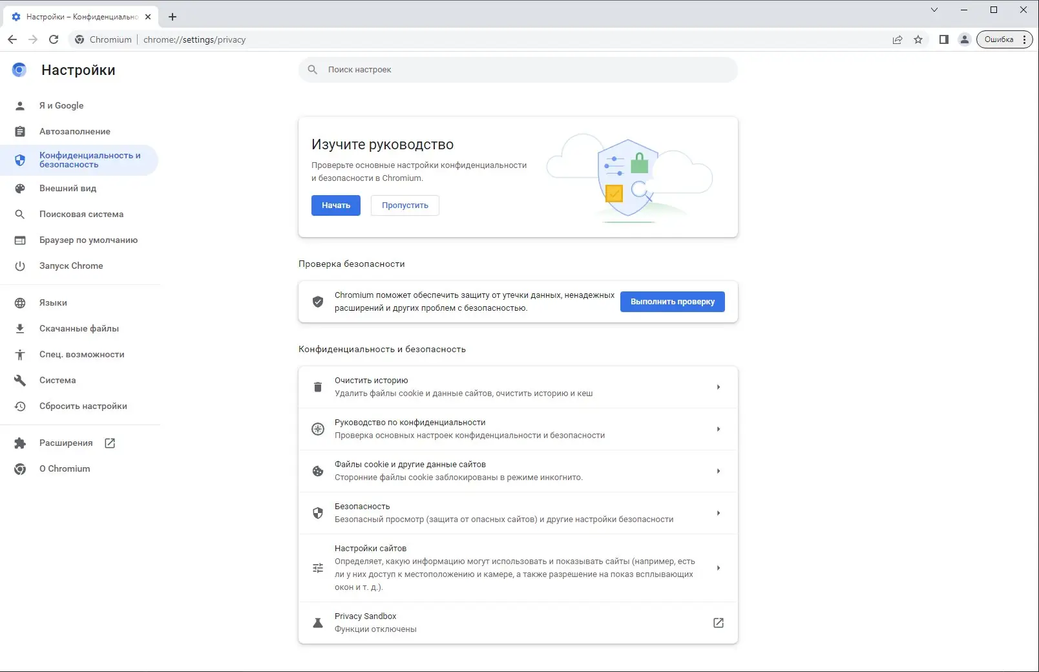Click the trash icon next to Очистить историю
This screenshot has width=1039, height=672.
(317, 386)
